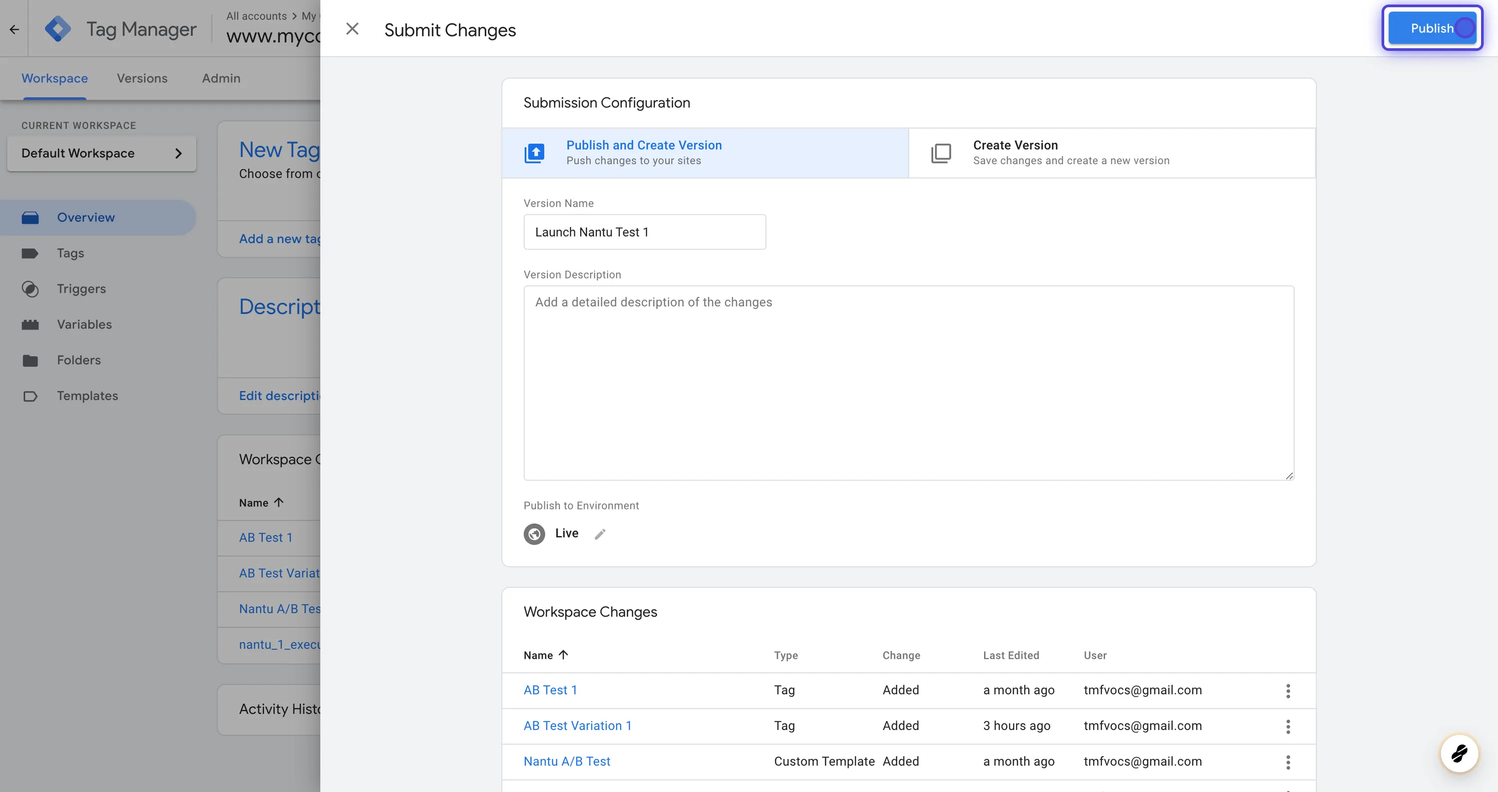Open the AB Test Variation 1 link
This screenshot has height=792, width=1498.
point(577,726)
